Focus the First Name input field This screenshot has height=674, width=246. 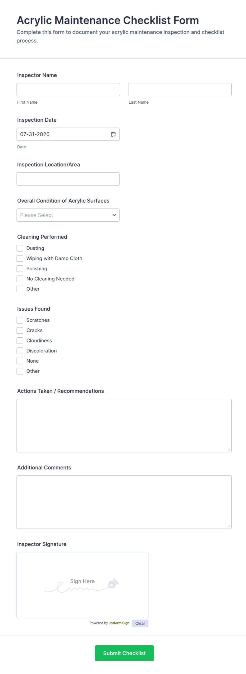pos(68,90)
